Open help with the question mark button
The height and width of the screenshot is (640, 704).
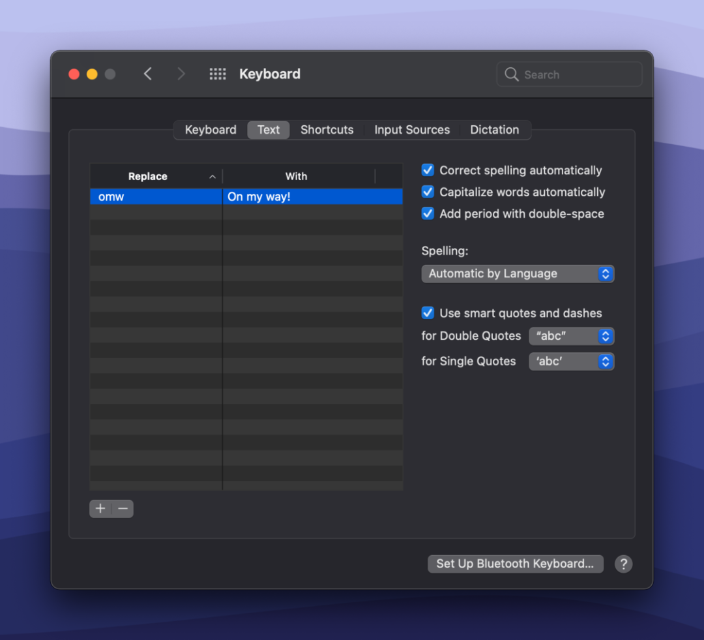coord(623,564)
